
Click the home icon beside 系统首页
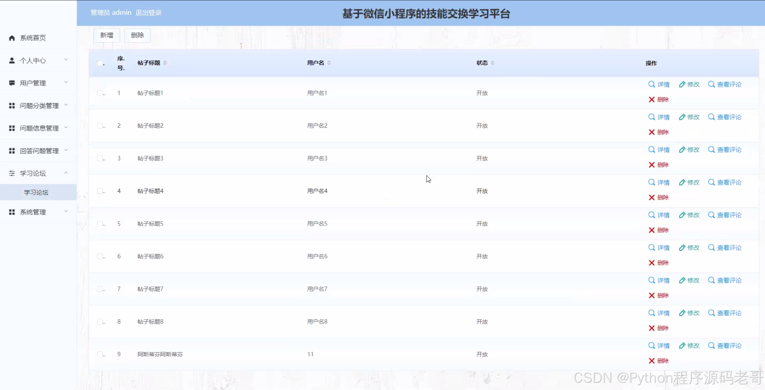click(12, 38)
